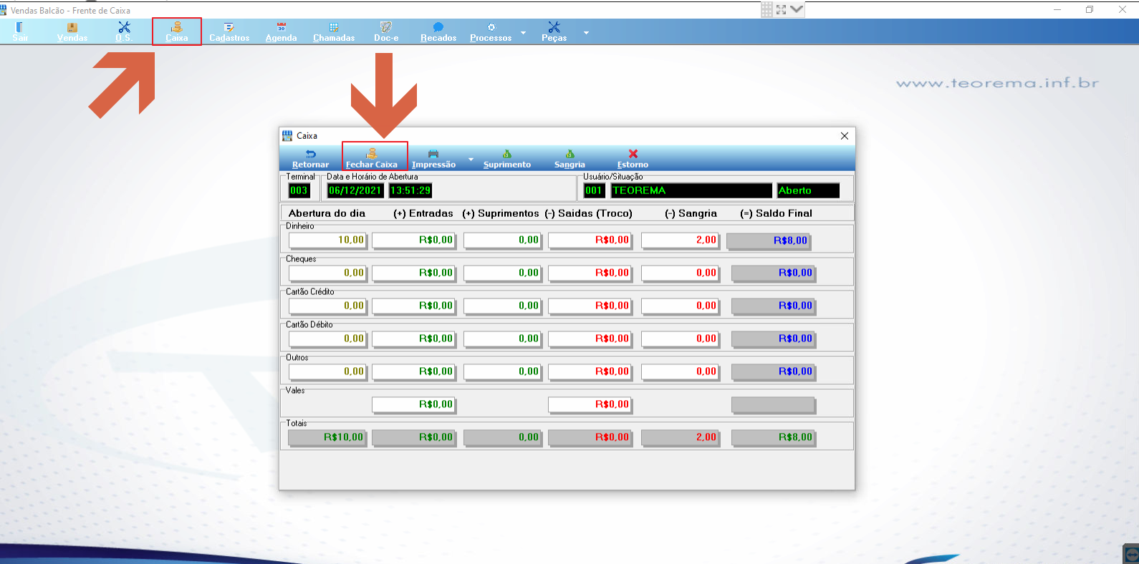
Task: Click the opening date field 06/12/2021
Action: [355, 190]
